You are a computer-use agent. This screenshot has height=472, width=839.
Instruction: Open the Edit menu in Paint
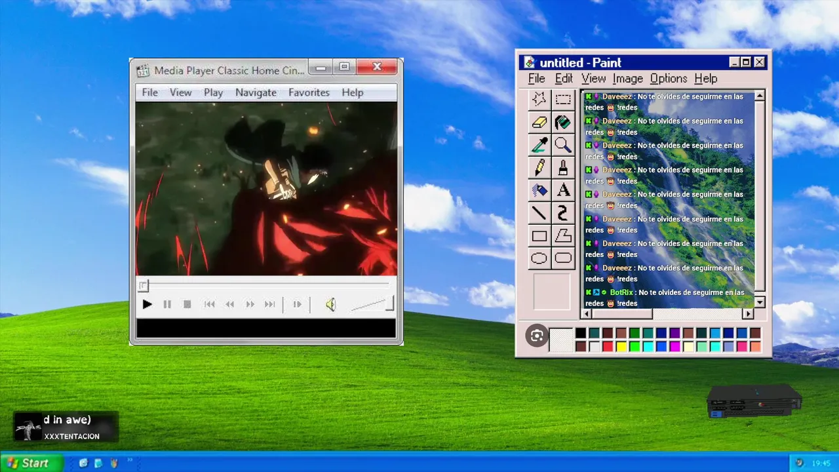coord(564,79)
